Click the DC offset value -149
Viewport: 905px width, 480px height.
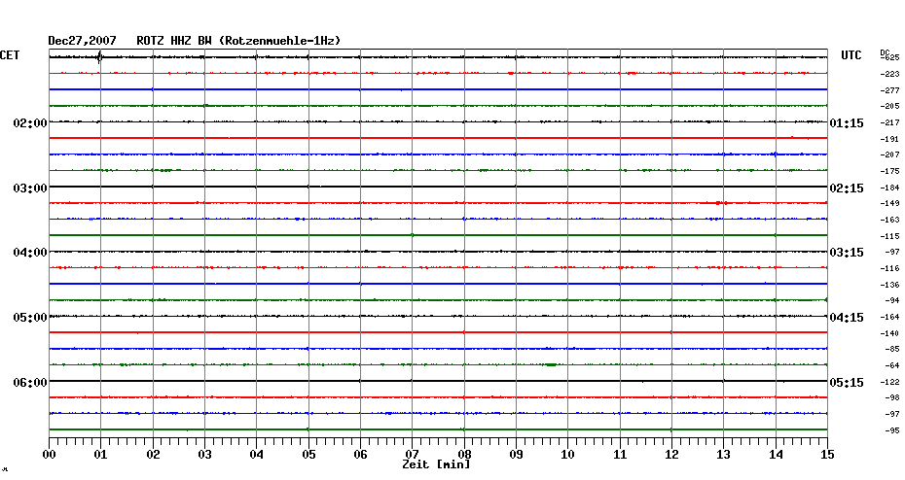[890, 203]
